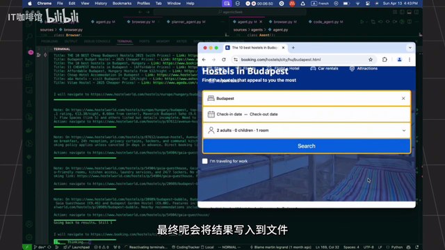The width and height of the screenshot is (445, 250).
Task: Open a new Chrome tab with plus
Action: (x=293, y=48)
